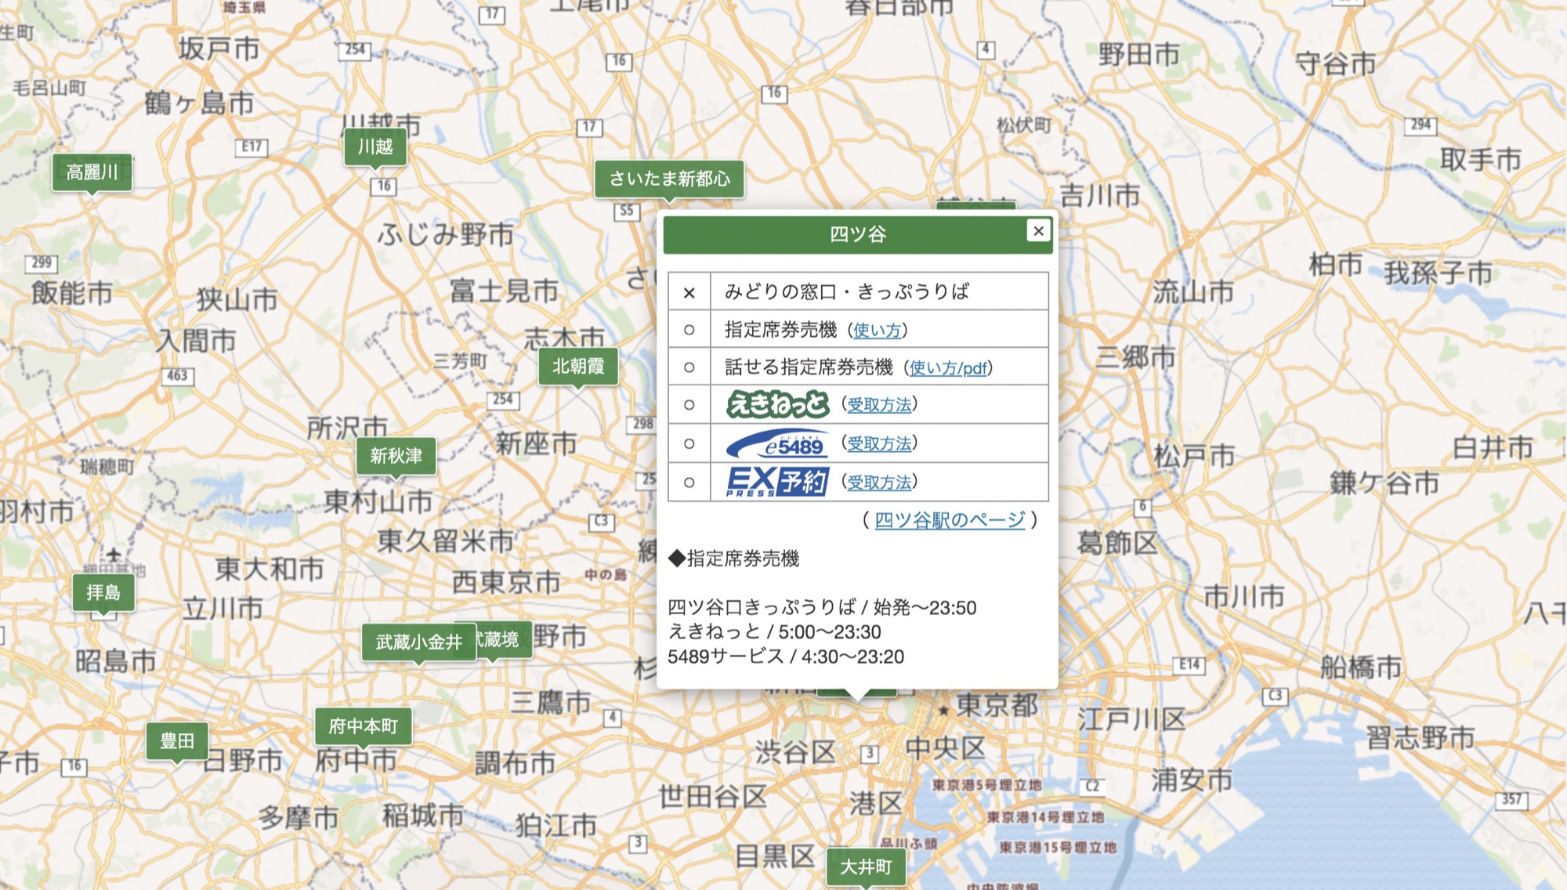Click the ◆指定席券売機 heading
The height and width of the screenshot is (890, 1567).
tap(733, 559)
